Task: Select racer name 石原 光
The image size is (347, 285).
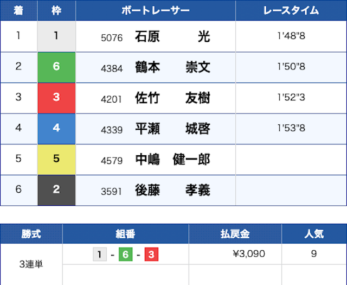Action: coord(172,36)
